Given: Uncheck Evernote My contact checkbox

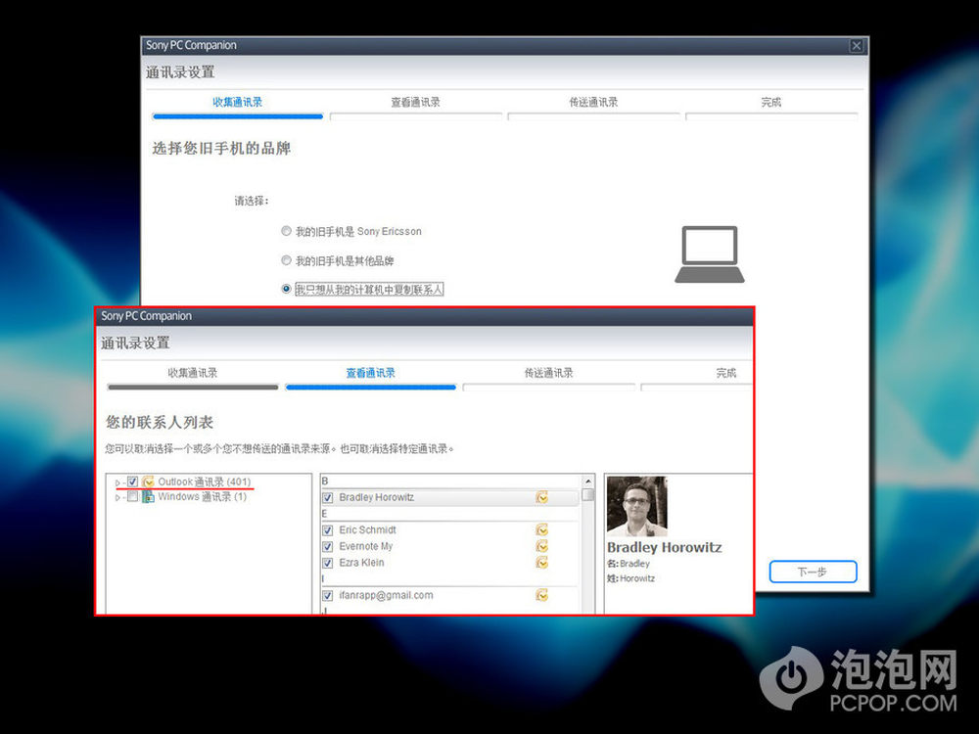Looking at the screenshot, I should pyautogui.click(x=328, y=547).
